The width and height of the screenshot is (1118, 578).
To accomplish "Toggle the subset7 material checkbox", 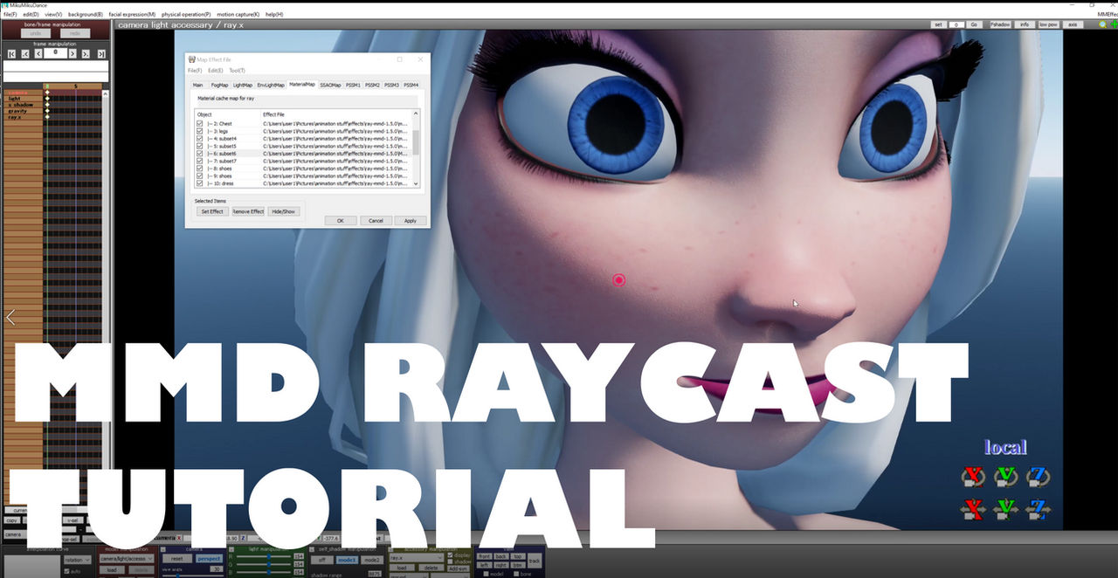I will 200,161.
